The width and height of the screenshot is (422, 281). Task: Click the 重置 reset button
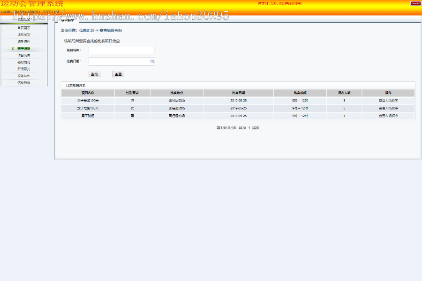[118, 75]
